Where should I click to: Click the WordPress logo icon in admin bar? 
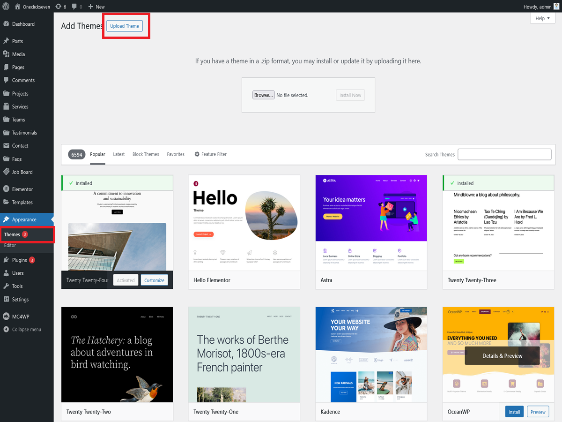coord(6,7)
